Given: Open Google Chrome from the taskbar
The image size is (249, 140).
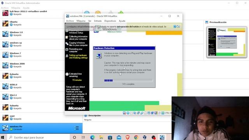Looking at the screenshot, I should coord(136,137).
